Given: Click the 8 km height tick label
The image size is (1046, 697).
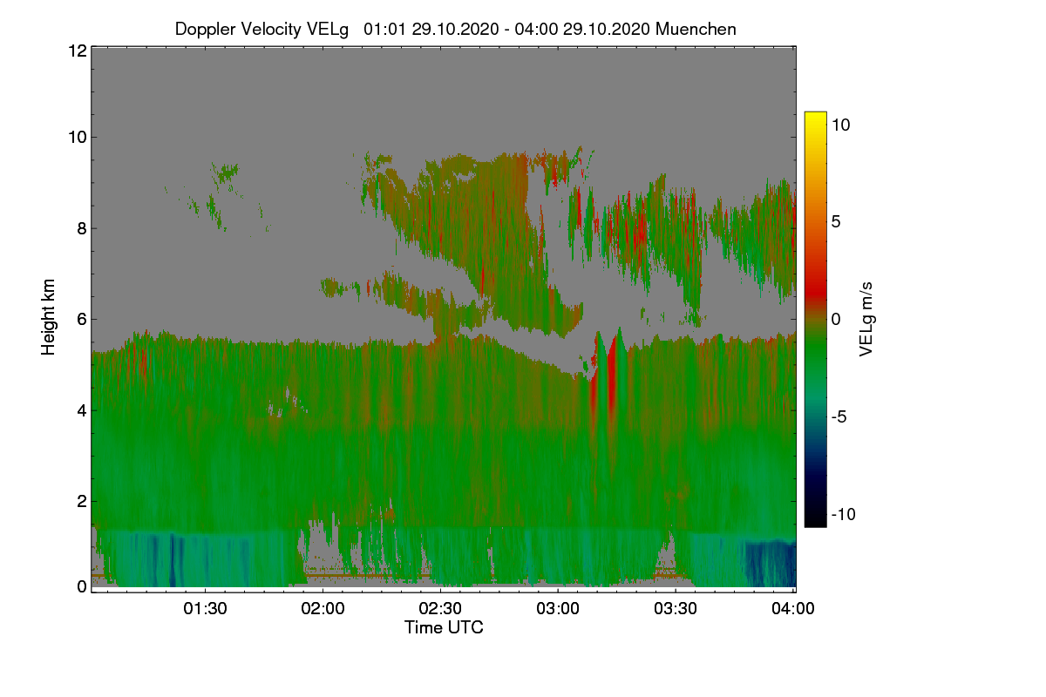Looking at the screenshot, I should point(81,228).
